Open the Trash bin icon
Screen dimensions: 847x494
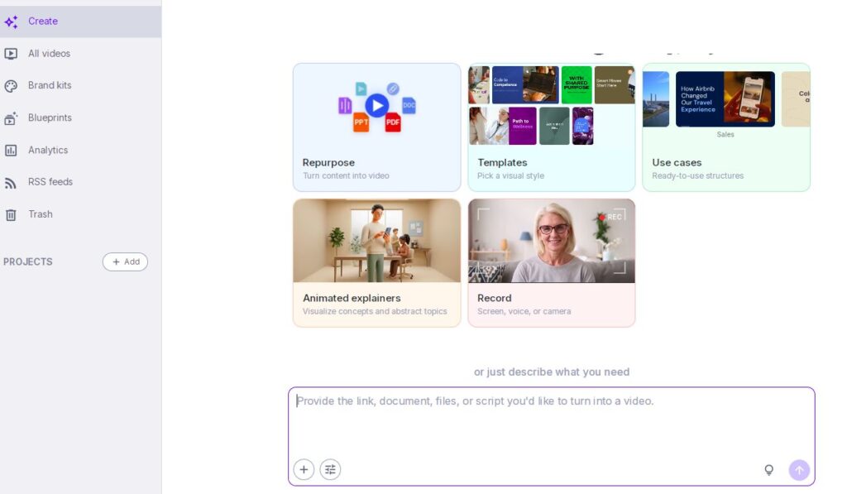click(x=11, y=215)
